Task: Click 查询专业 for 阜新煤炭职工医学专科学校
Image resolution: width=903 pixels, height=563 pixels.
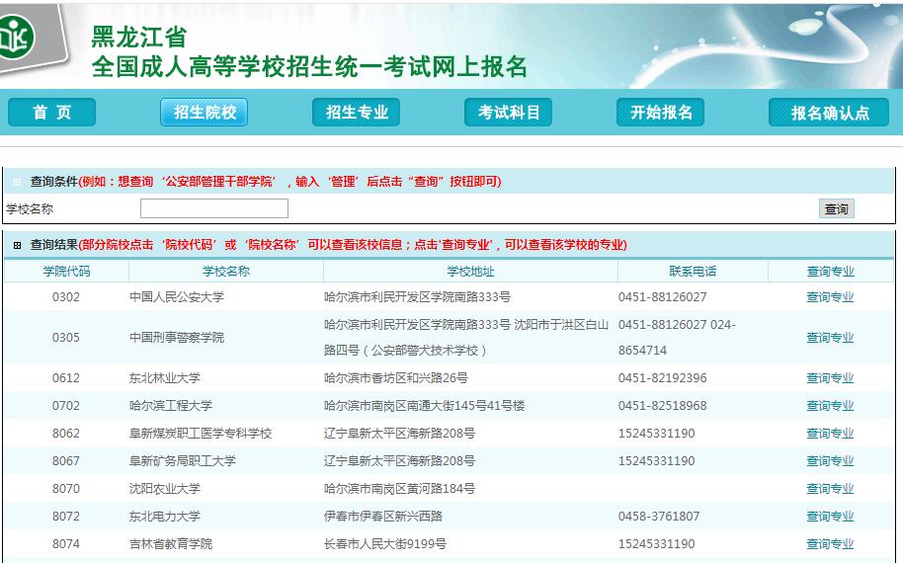Action: [x=830, y=434]
